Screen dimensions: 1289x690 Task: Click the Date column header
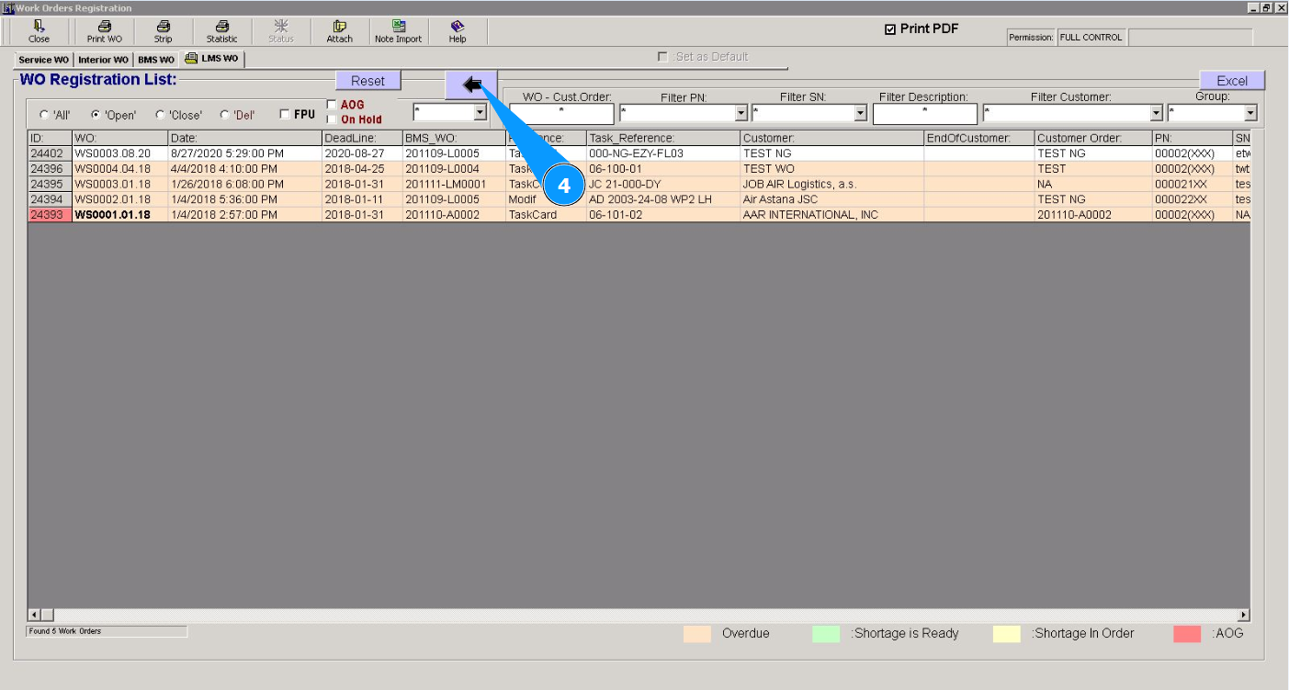[x=244, y=138]
